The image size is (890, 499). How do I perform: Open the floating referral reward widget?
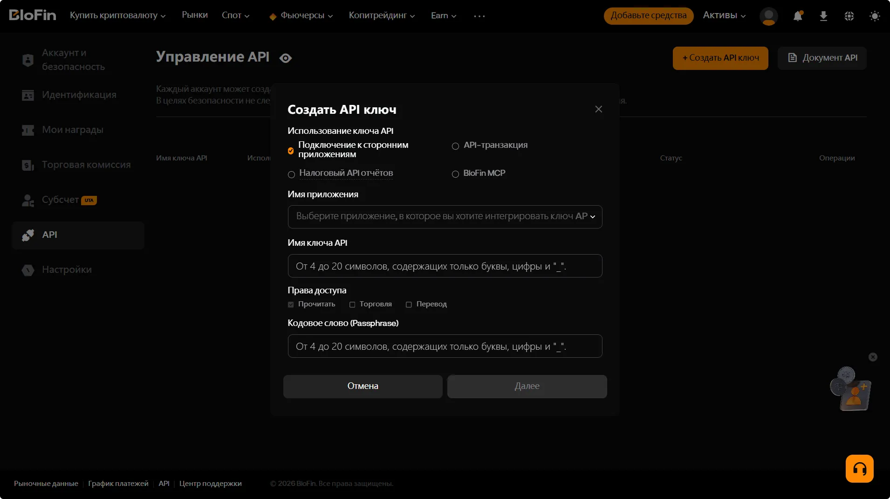[850, 388]
